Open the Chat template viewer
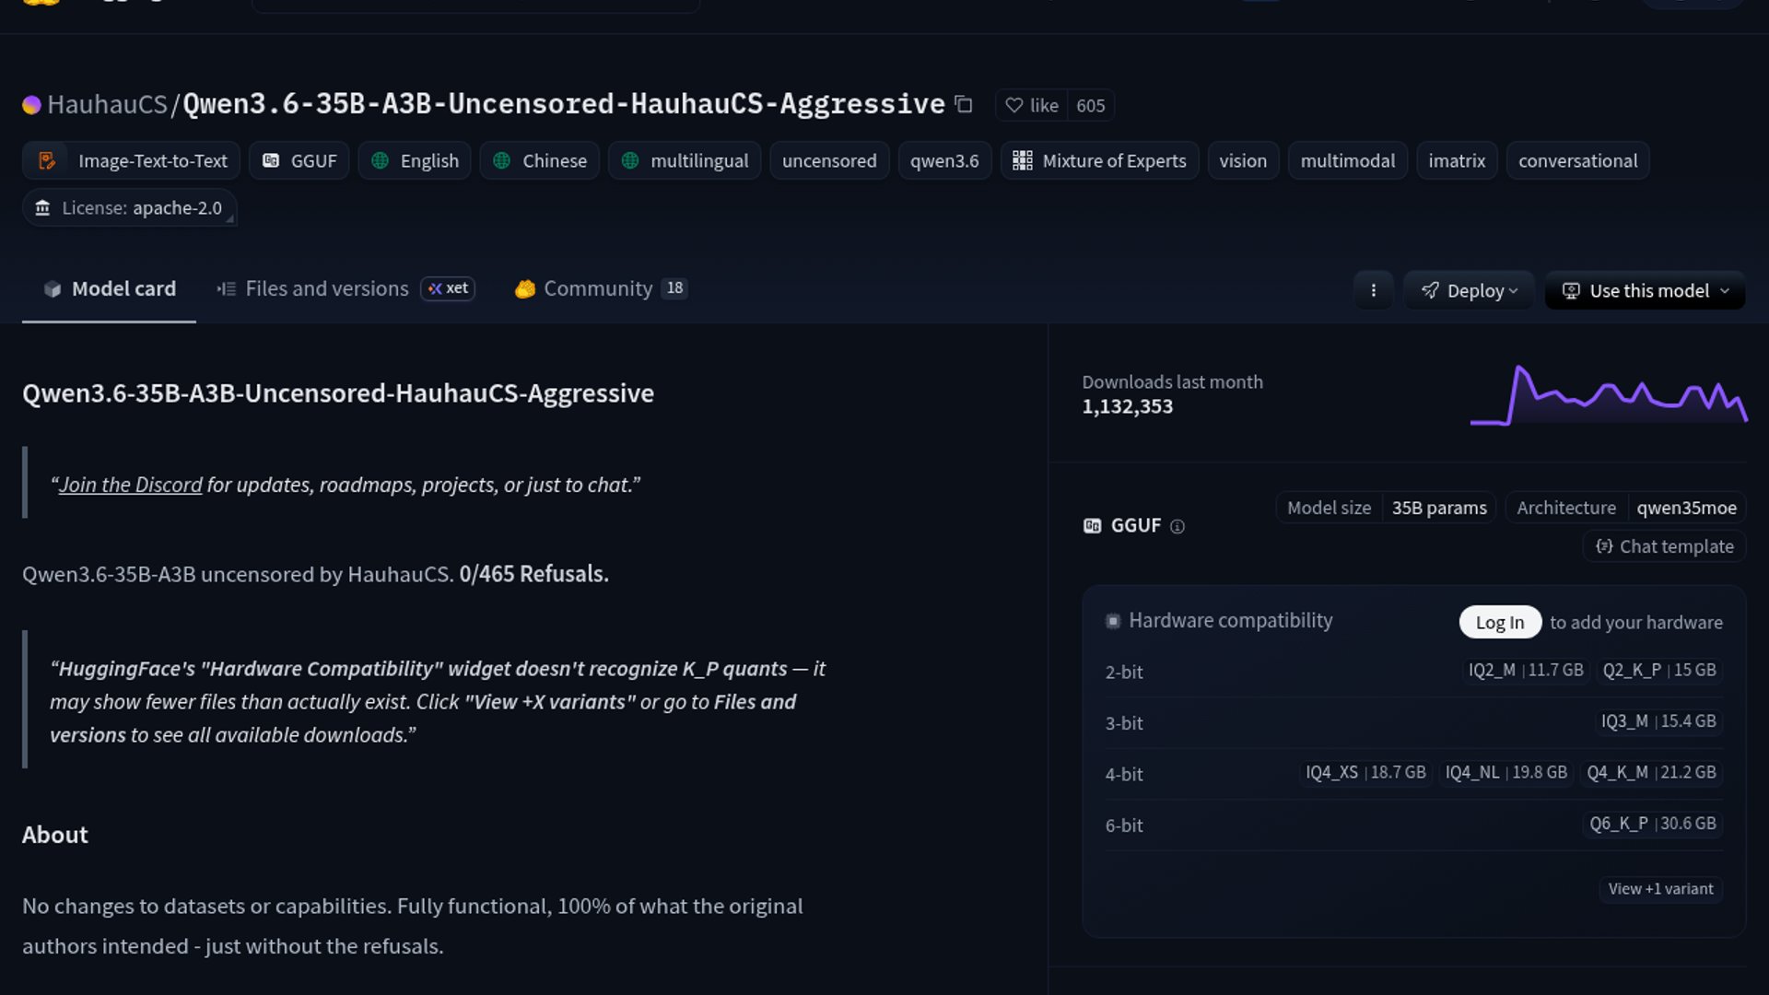The height and width of the screenshot is (995, 1769). point(1665,546)
